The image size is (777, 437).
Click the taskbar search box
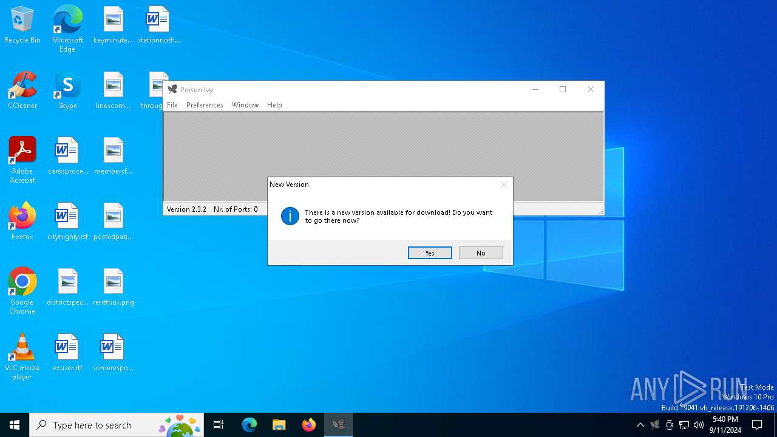(x=117, y=425)
